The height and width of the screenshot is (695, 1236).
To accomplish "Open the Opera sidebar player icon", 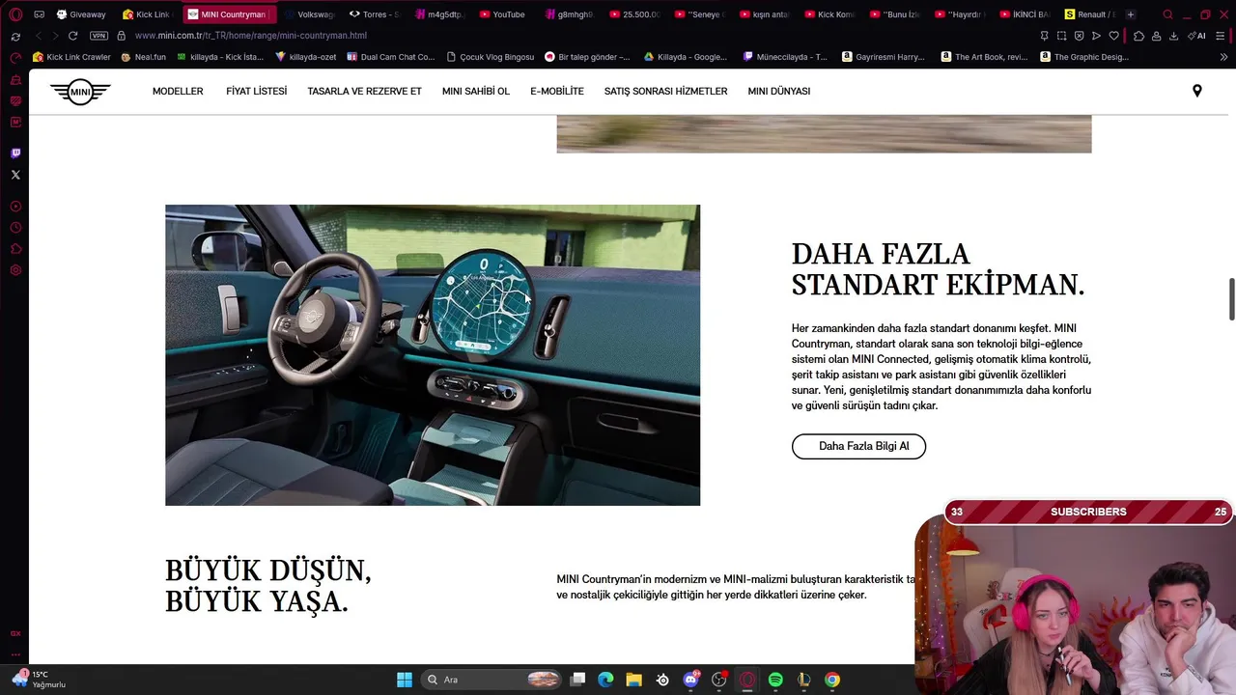I will 15,207.
